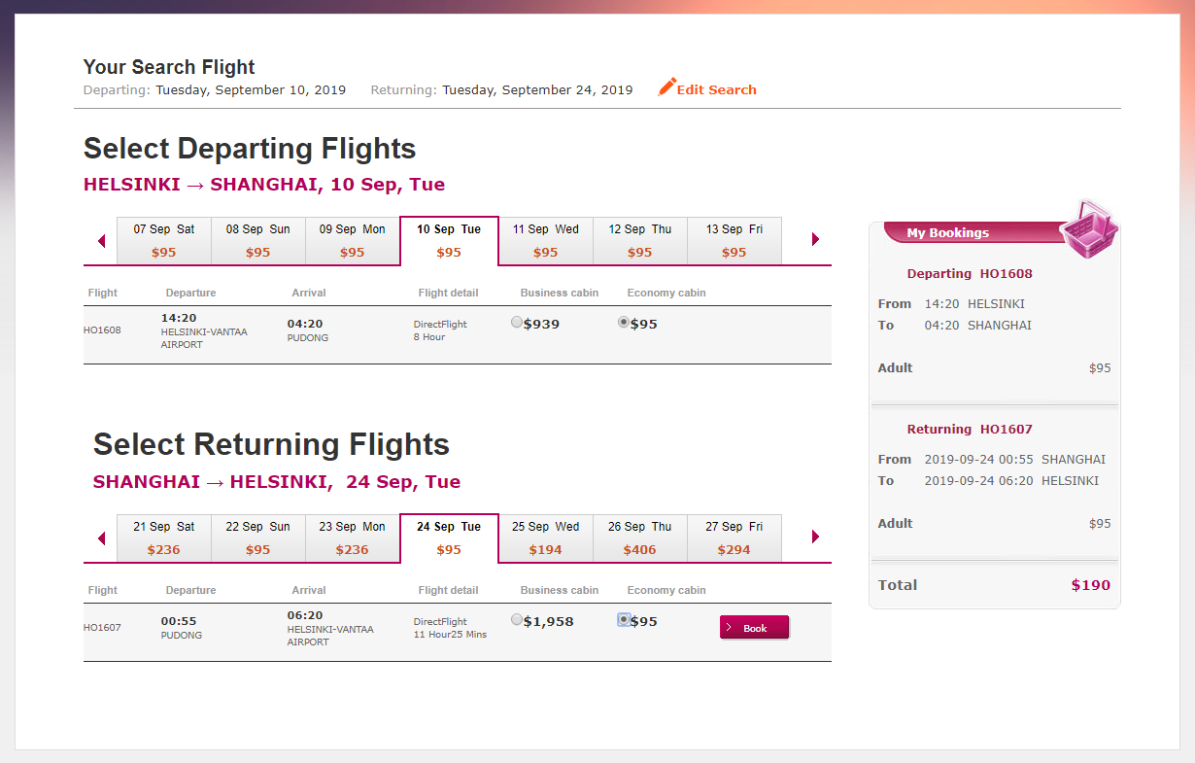
Task: Pick 22 Sep Sun returning date
Action: tap(258, 538)
